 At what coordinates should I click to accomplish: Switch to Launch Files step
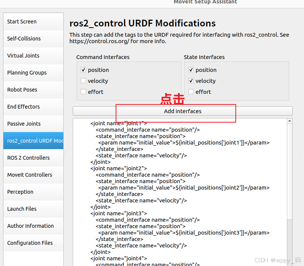point(33,209)
